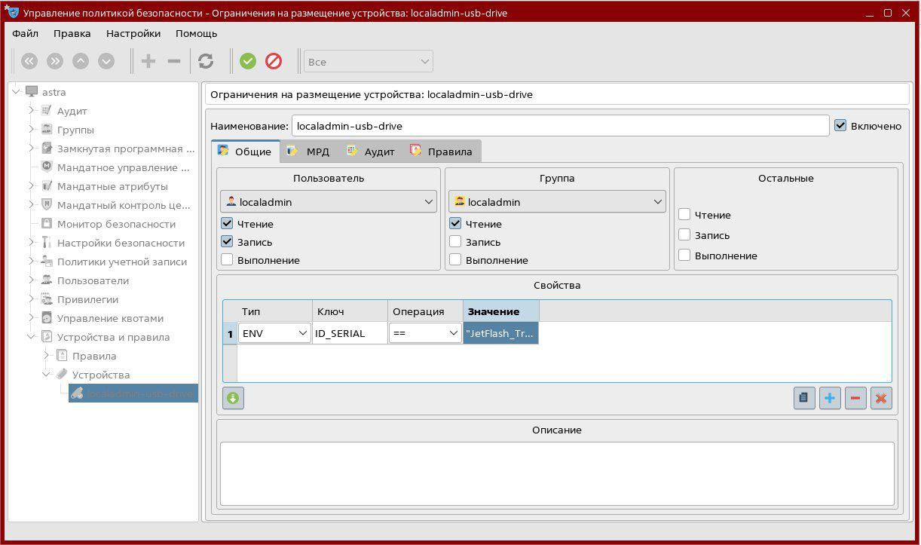Click the plus add icon in toolbar
This screenshot has height=545, width=921.
point(148,61)
